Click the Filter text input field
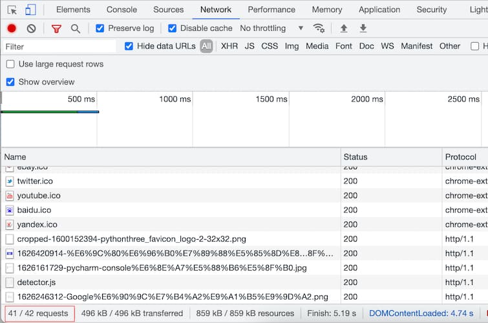The width and height of the screenshot is (488, 323). click(58, 47)
